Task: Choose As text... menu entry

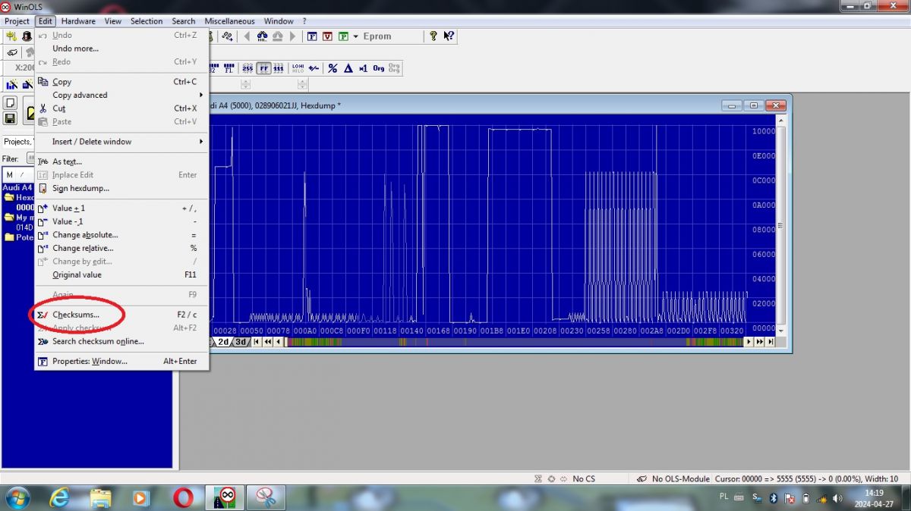Action: coord(121,161)
